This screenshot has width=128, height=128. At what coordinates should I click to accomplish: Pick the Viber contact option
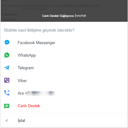tap(64, 81)
